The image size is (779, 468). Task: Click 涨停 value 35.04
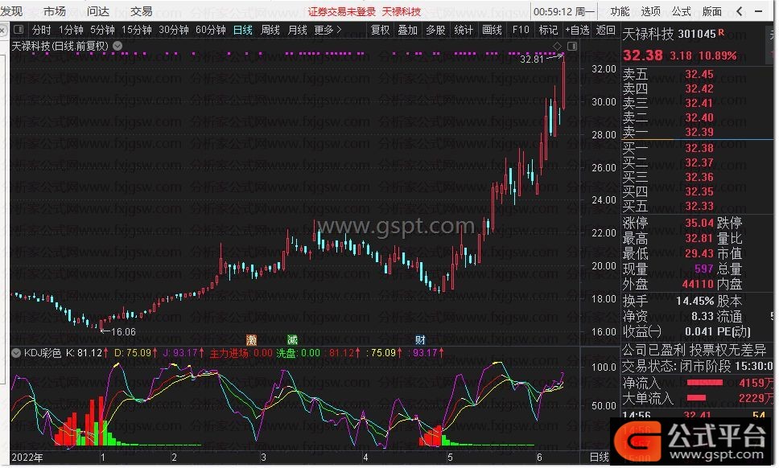699,223
